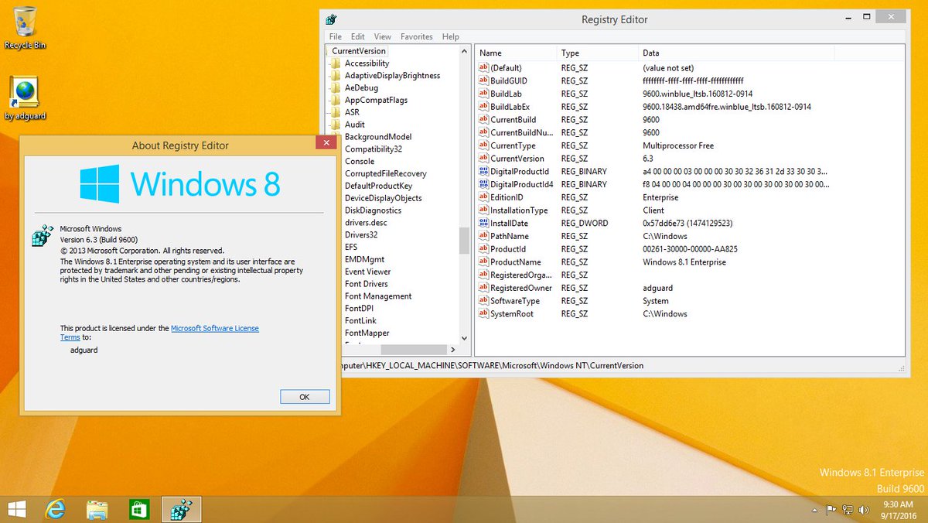Show hidden tray icons arrow
This screenshot has height=523, width=928.
pyautogui.click(x=816, y=510)
